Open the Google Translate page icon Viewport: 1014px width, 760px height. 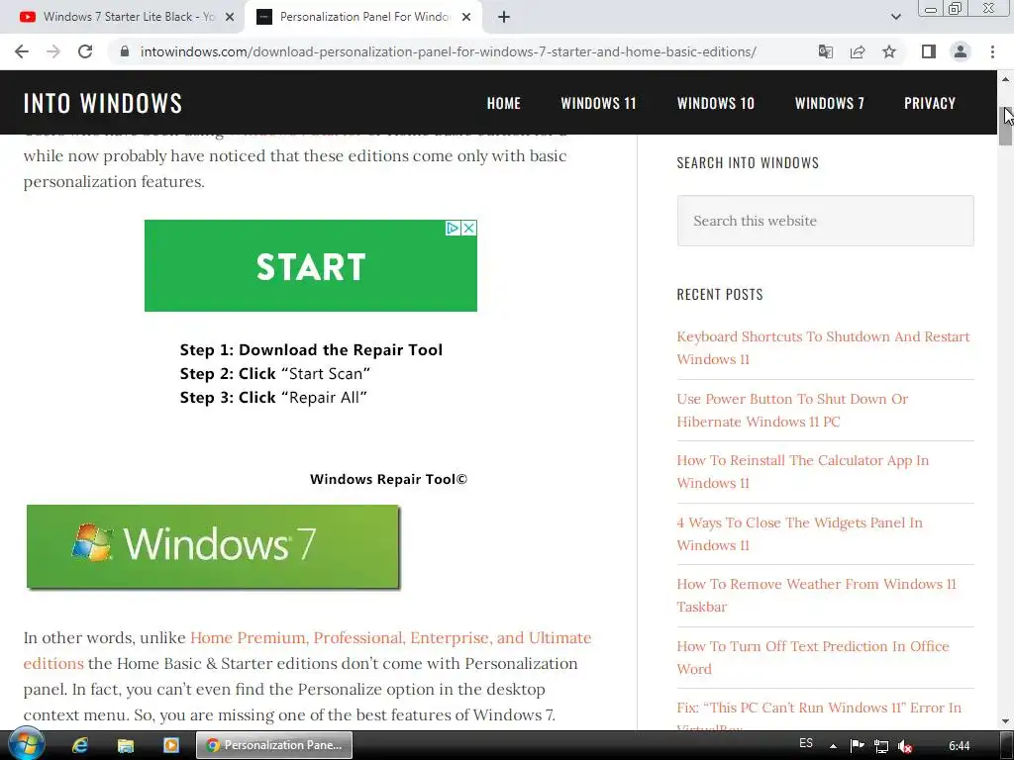click(x=825, y=51)
